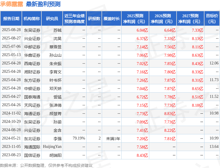The height and width of the screenshot is (168, 220).
Task: Click the target price 13.64
Action: tap(214, 146)
